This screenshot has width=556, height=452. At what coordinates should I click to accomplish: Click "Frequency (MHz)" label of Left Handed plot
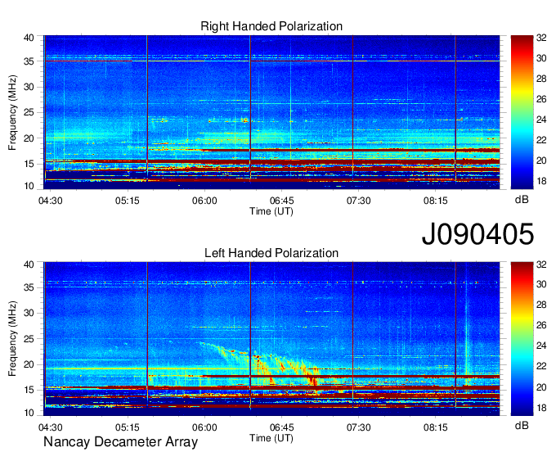point(12,339)
